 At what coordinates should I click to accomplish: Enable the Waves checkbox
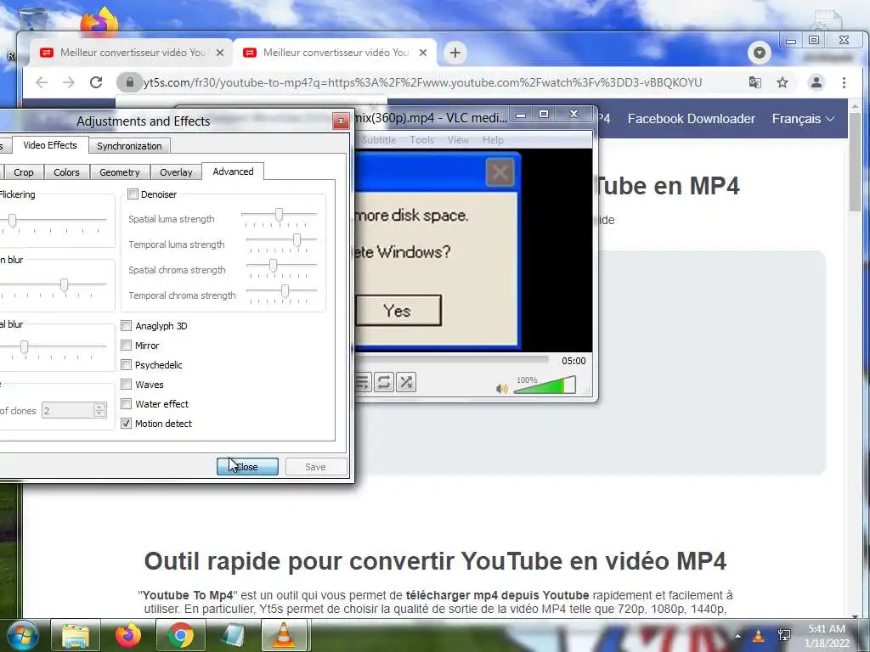(127, 385)
